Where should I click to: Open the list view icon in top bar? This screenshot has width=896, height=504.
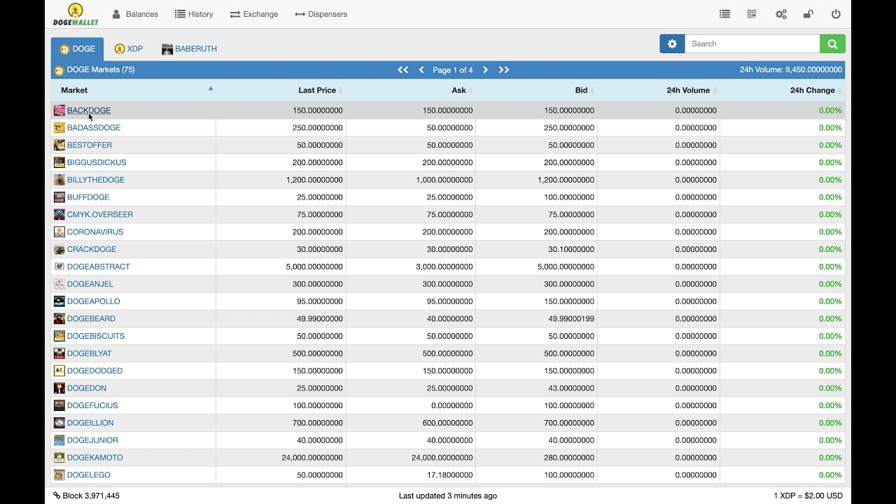(724, 14)
